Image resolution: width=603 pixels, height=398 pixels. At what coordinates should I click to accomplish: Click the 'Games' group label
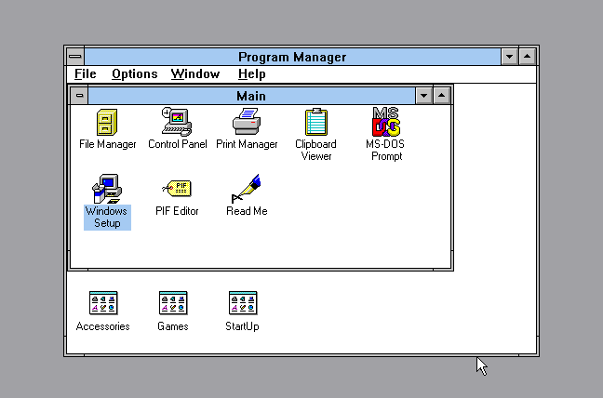coord(173,326)
